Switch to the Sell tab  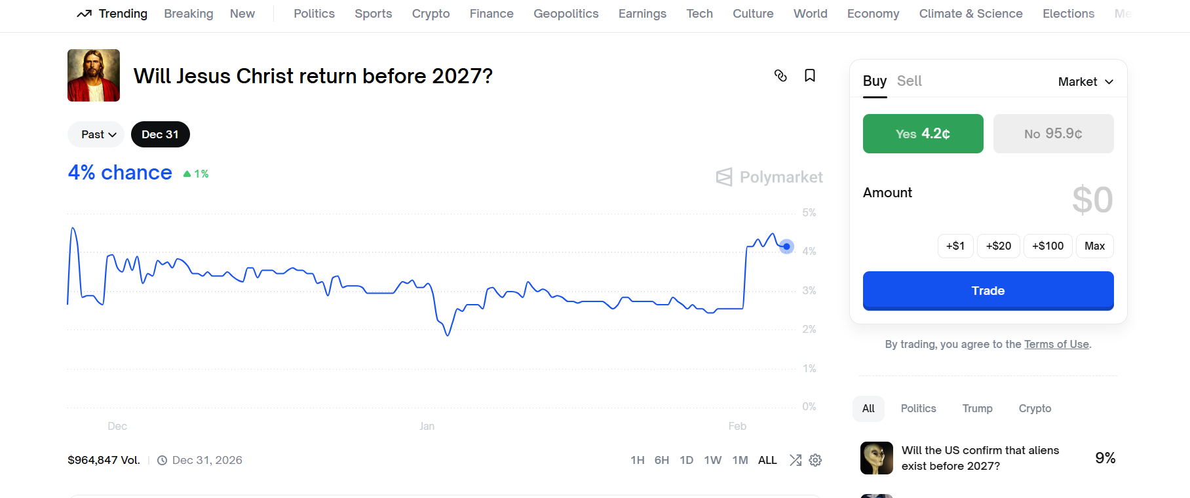(909, 81)
